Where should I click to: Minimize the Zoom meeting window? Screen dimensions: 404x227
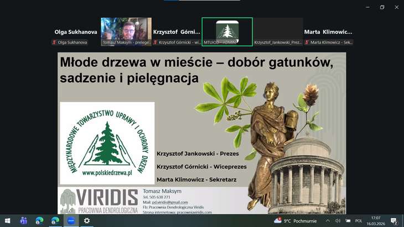click(x=367, y=7)
